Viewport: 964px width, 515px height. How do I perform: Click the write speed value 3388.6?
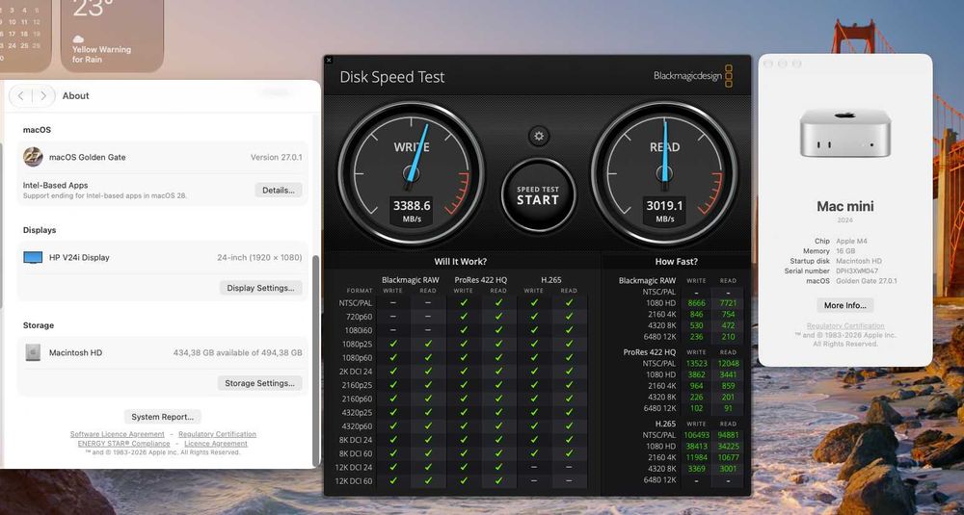412,206
